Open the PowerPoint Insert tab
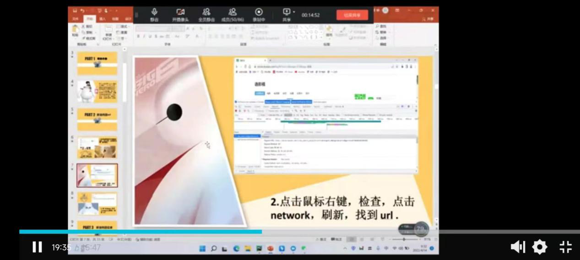Screen dimensions: 580x260 pyautogui.click(x=103, y=19)
